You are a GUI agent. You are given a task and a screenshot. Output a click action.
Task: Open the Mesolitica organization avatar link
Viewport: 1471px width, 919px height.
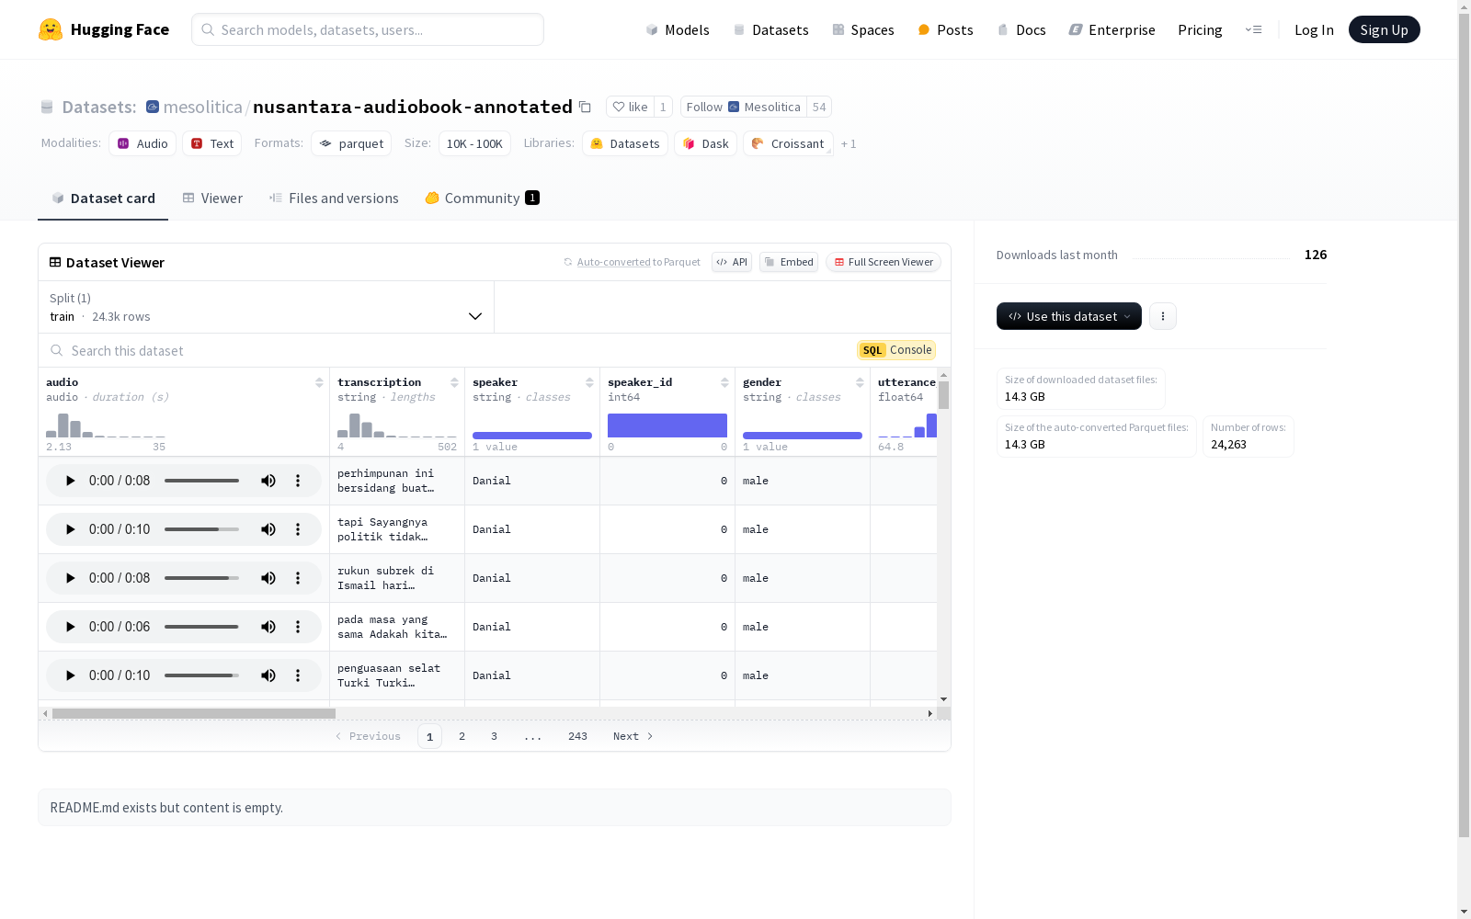click(x=153, y=107)
